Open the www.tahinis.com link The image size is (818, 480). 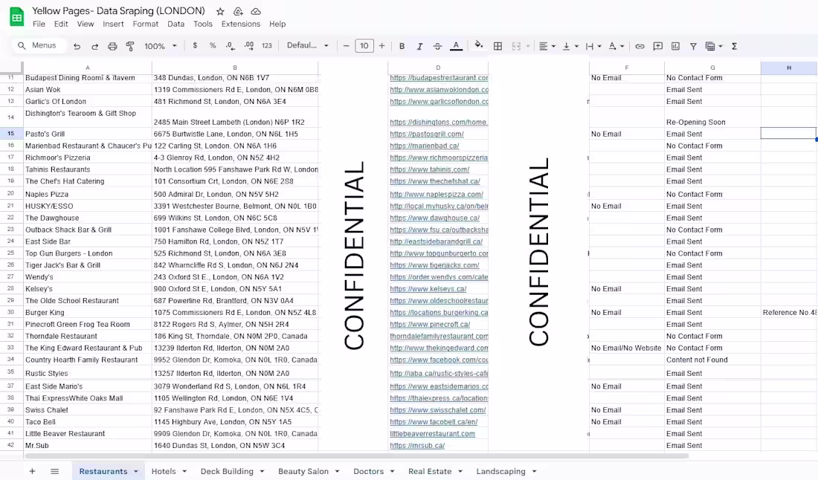(x=429, y=169)
